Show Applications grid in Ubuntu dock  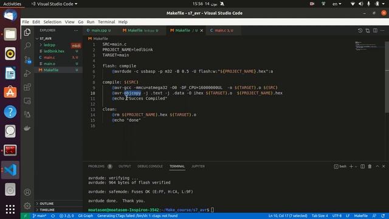(x=10, y=209)
